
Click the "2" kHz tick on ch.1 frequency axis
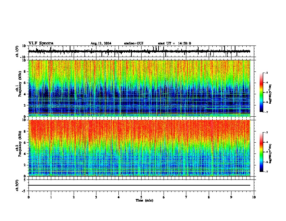[x=25, y=105]
